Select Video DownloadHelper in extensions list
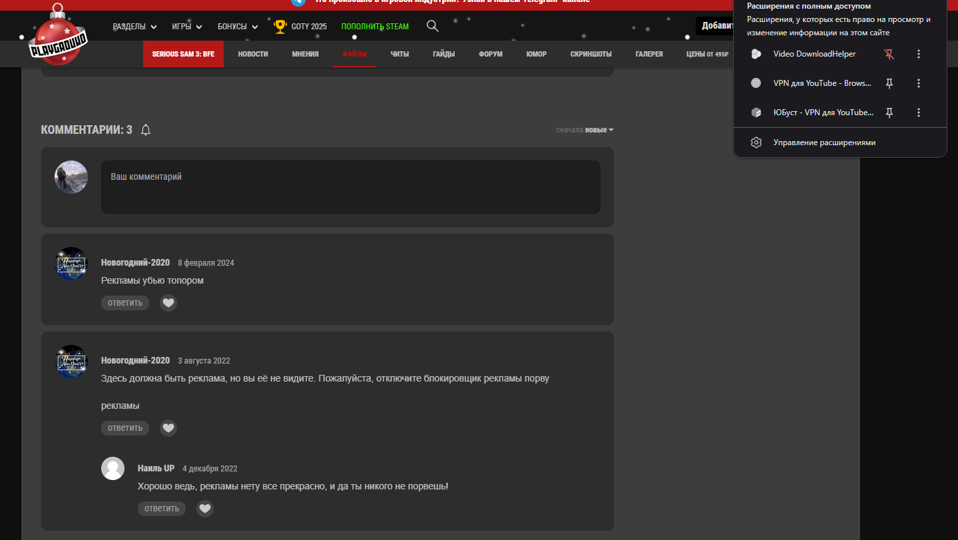The width and height of the screenshot is (958, 540). point(815,54)
